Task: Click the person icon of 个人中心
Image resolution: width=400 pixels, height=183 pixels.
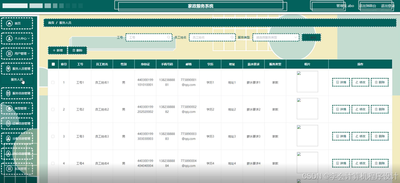Action: coord(9,38)
